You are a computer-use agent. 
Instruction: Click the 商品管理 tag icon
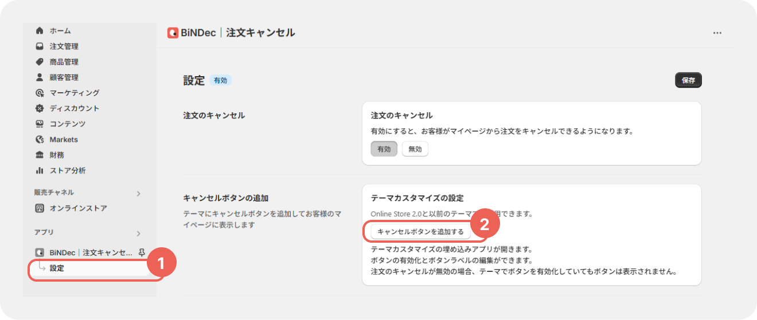[x=40, y=62]
